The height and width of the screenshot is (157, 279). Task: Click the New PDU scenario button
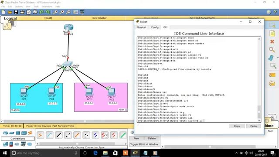coord(136,138)
